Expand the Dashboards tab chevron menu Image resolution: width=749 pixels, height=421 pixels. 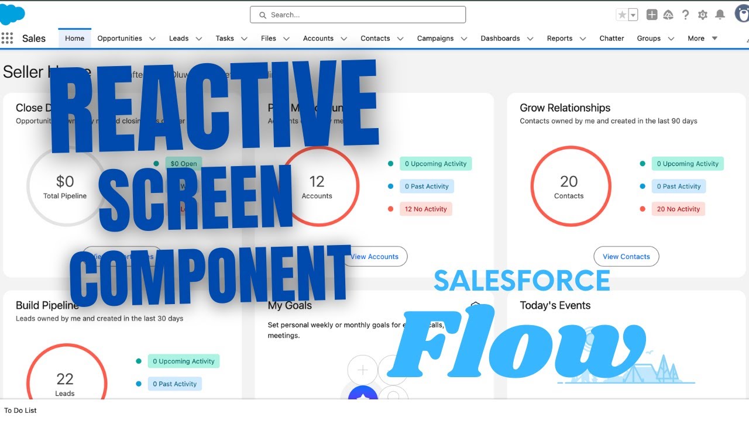click(x=530, y=39)
